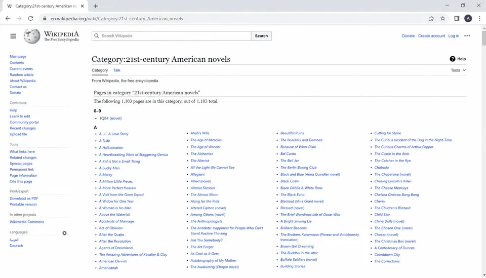Click the Donate link in header
This screenshot has width=486, height=278.
click(x=408, y=36)
